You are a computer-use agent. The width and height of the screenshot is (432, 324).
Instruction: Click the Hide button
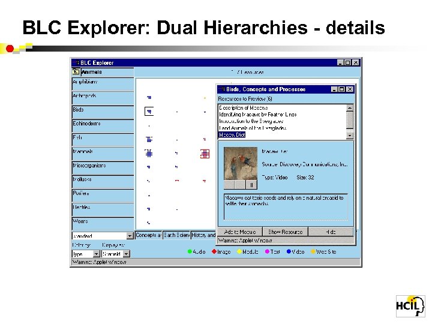click(331, 232)
